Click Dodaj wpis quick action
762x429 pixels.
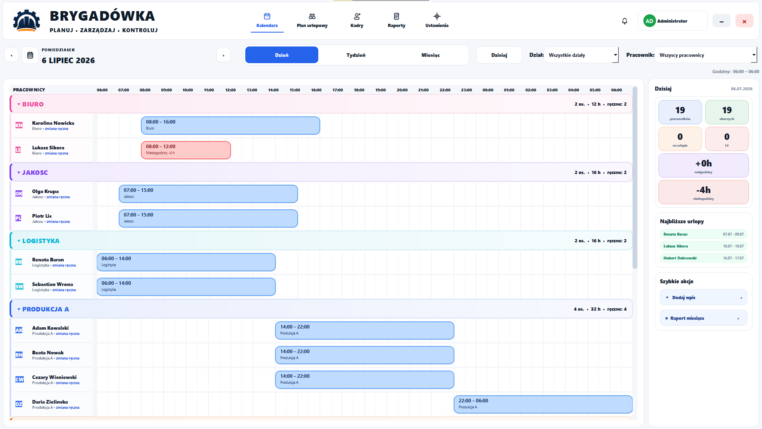click(703, 298)
